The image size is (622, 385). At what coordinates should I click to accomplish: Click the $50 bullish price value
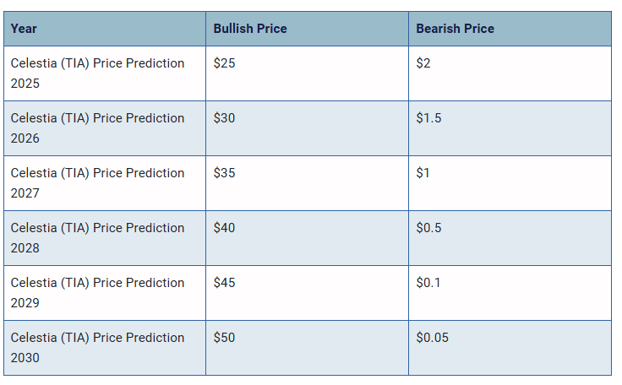tap(224, 338)
